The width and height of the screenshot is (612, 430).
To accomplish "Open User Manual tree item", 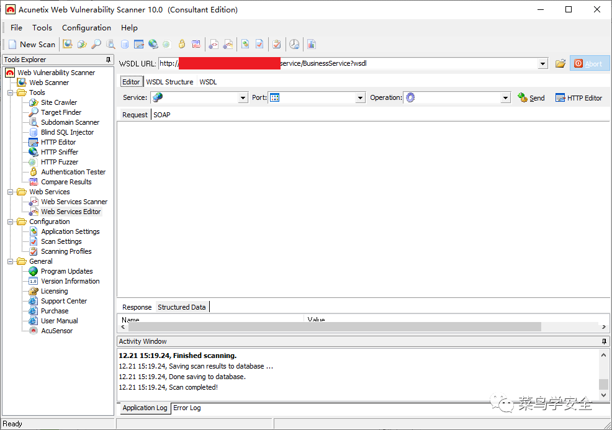I will click(60, 321).
